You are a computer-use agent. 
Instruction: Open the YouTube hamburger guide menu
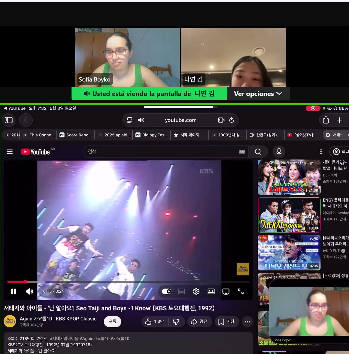tap(10, 152)
